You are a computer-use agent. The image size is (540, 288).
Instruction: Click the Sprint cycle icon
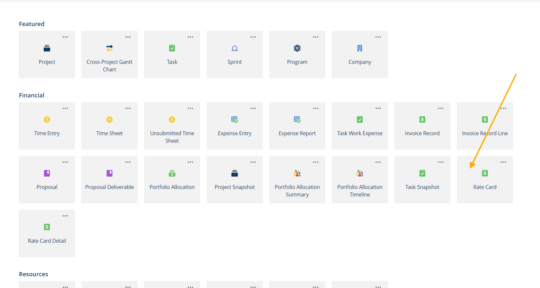tap(235, 48)
